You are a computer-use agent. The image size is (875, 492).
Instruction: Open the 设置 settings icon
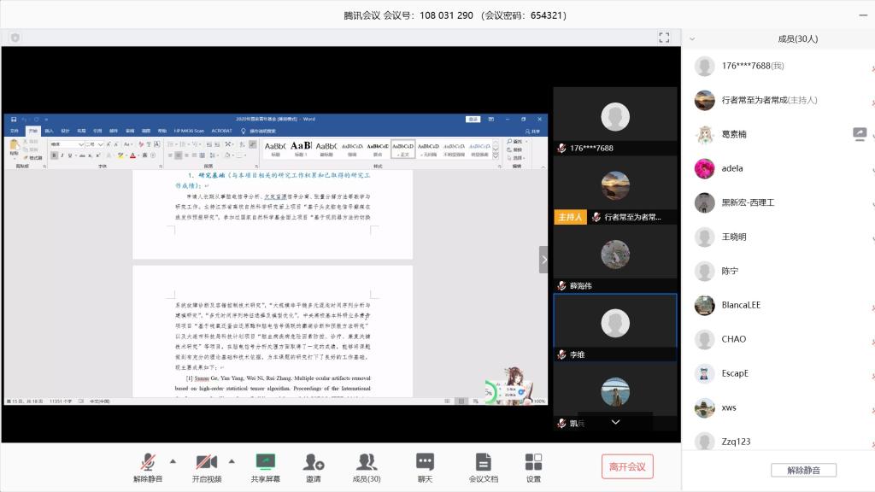point(533,462)
